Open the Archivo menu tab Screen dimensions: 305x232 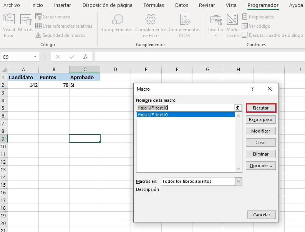tap(12, 5)
